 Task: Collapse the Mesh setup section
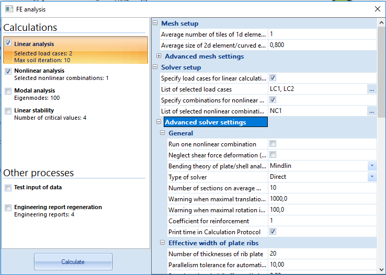(155, 24)
